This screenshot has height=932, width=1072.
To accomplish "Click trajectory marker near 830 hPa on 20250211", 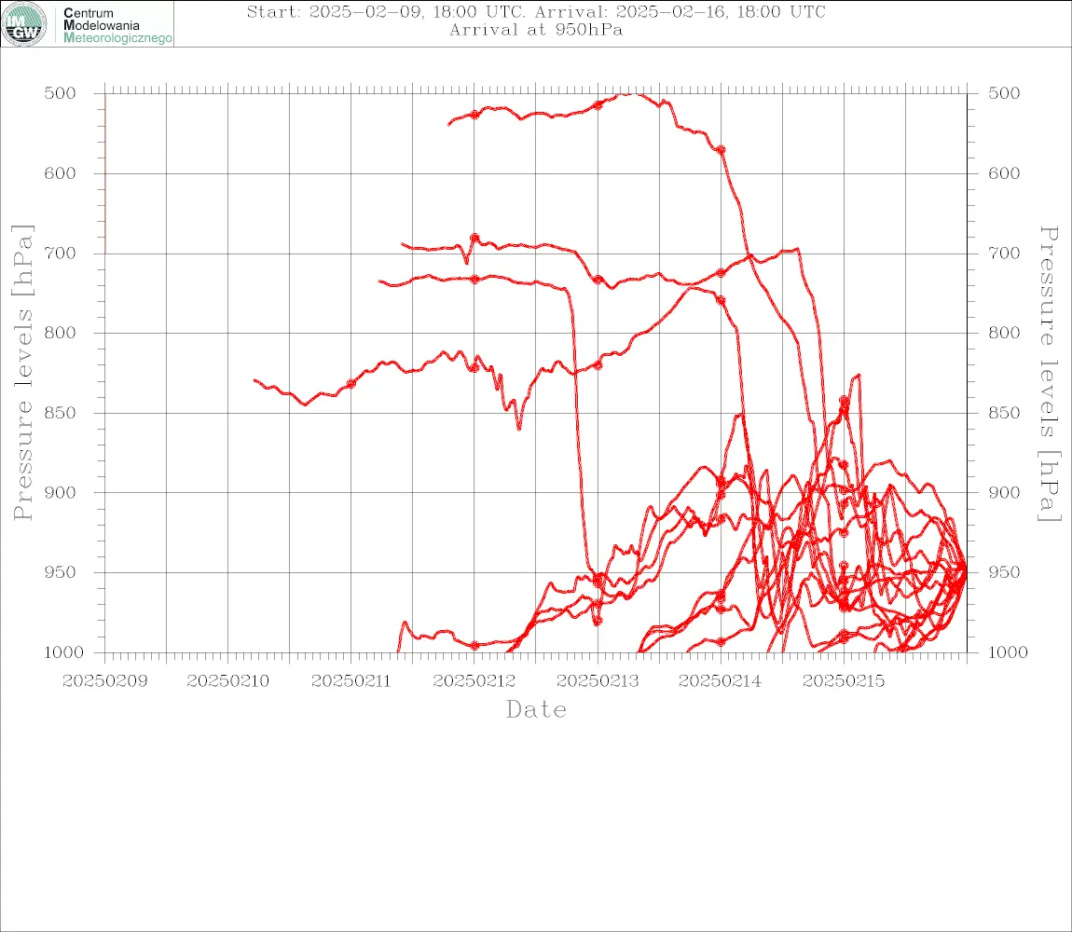I will click(351, 384).
